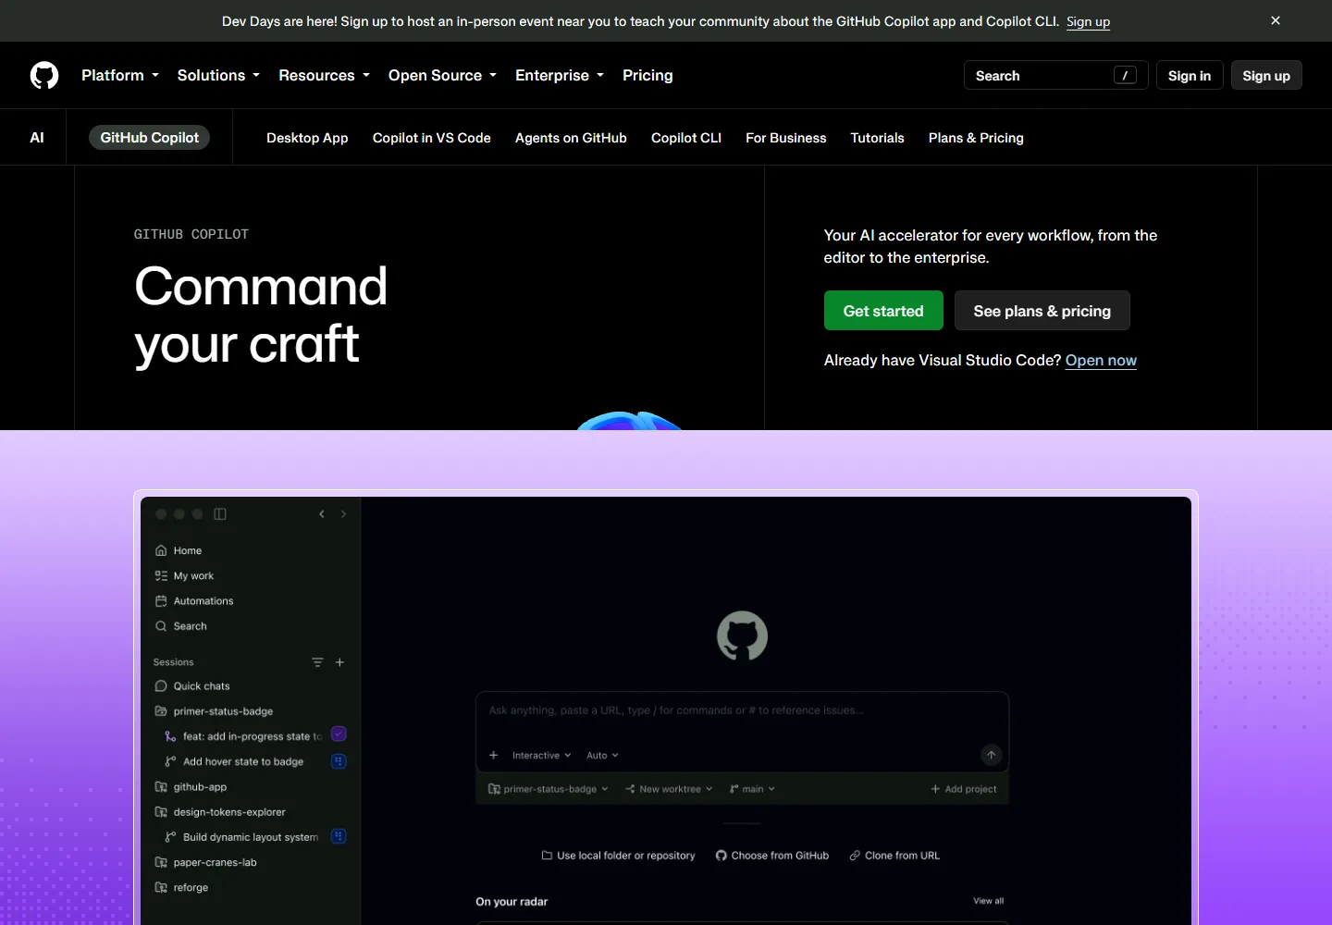
Task: Click the green Get started button
Action: pyautogui.click(x=883, y=311)
